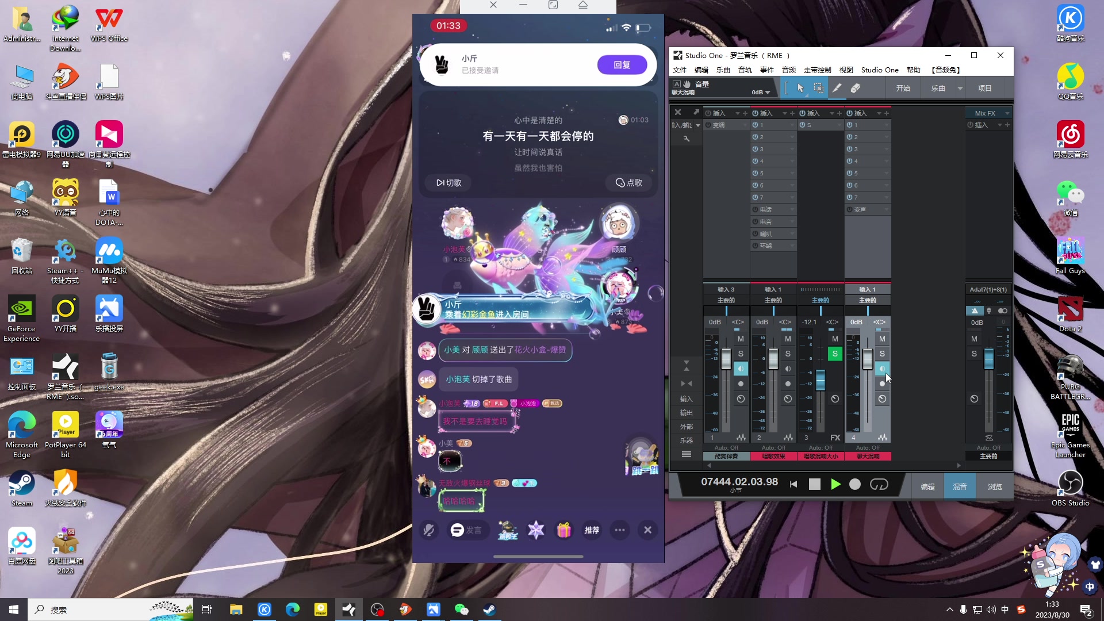Tap the purple star icon in phone bottom bar

pos(536,530)
